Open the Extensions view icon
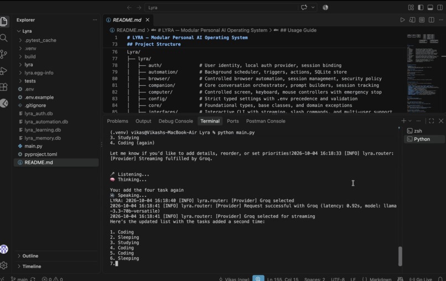The image size is (446, 281). point(4,87)
